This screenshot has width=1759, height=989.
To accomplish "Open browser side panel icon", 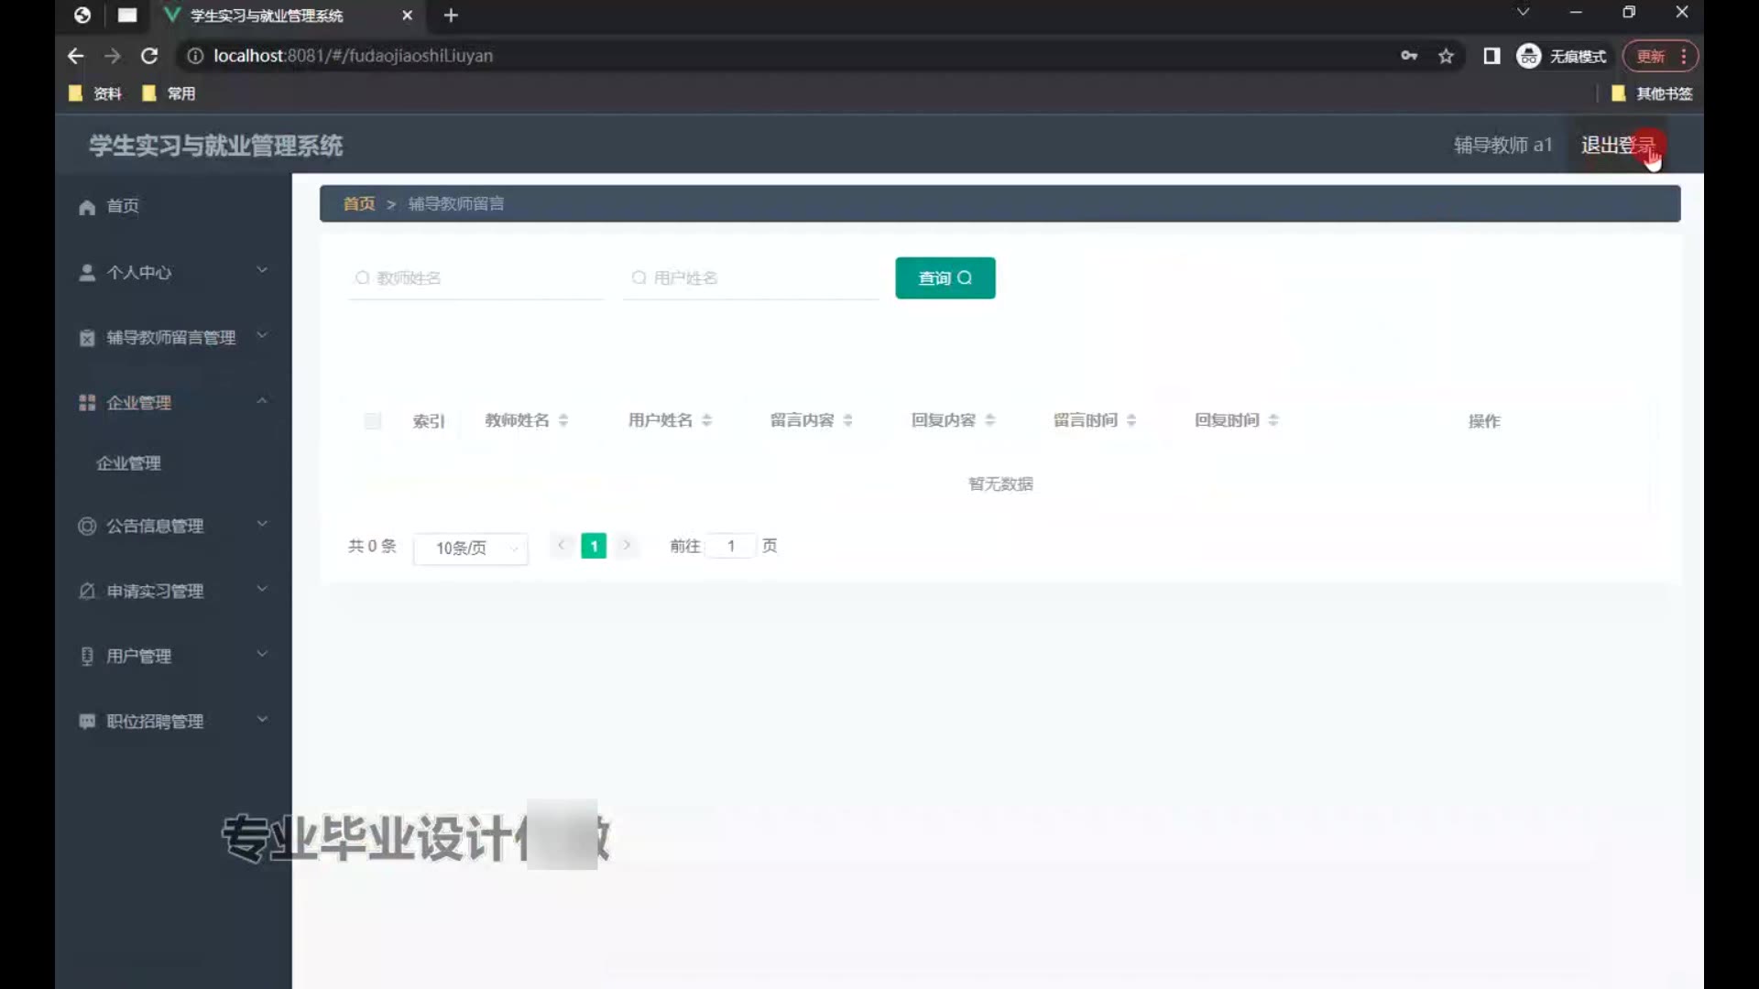I will coord(1491,56).
